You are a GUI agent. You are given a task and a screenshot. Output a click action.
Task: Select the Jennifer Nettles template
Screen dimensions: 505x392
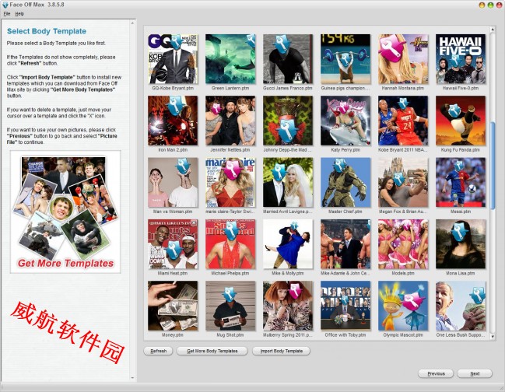coord(230,121)
